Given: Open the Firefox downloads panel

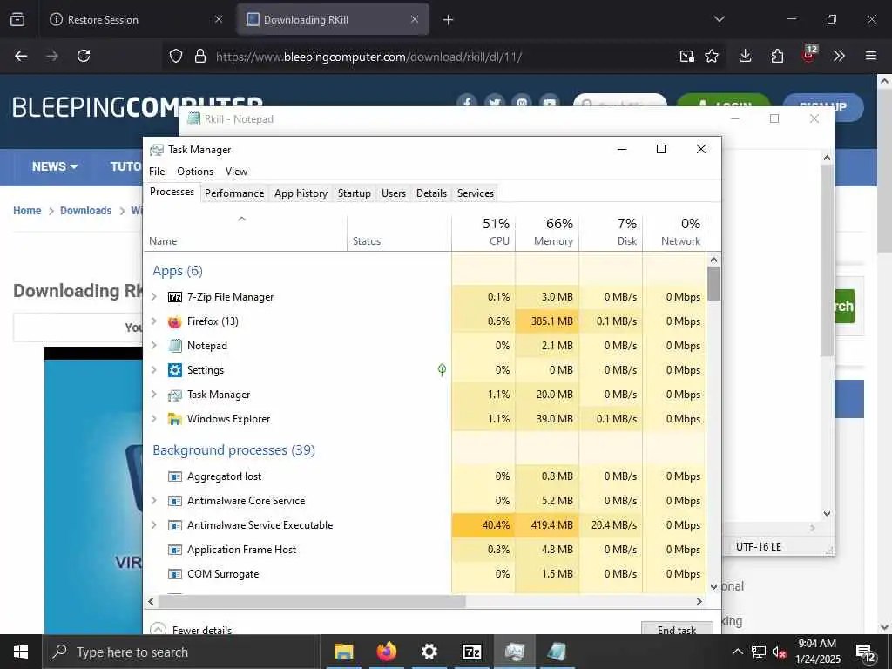Looking at the screenshot, I should click(x=746, y=56).
